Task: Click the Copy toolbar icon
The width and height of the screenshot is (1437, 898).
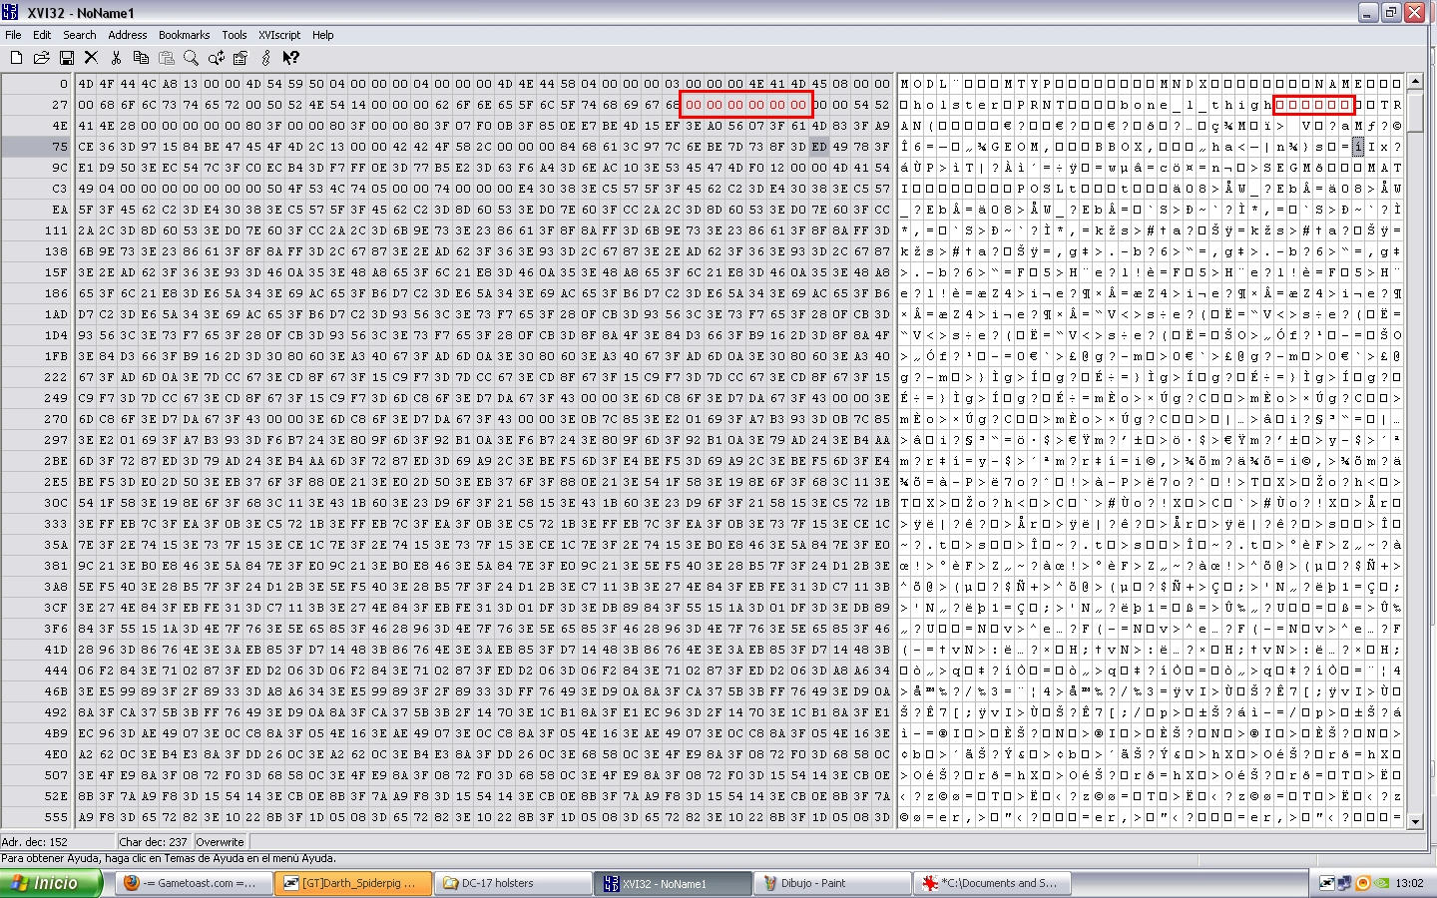Action: tap(141, 58)
